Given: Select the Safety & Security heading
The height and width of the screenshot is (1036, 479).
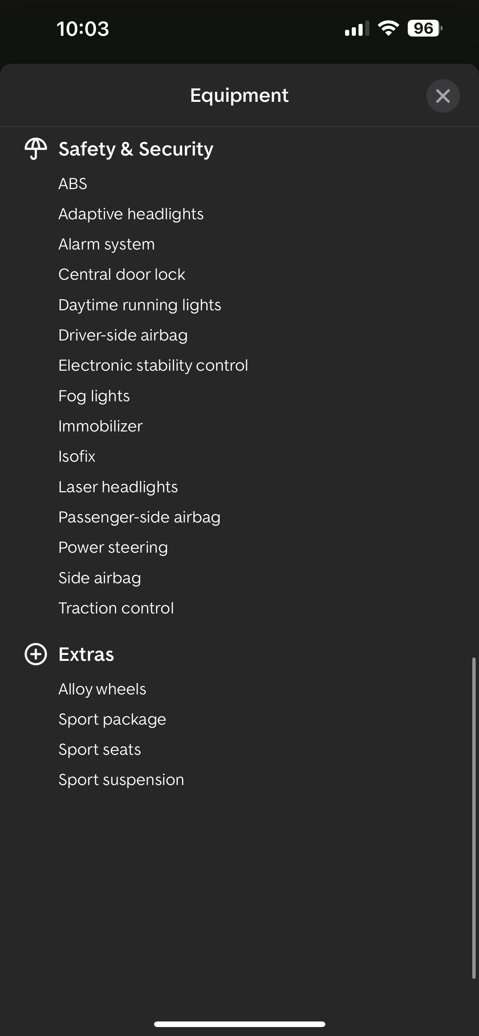Looking at the screenshot, I should [136, 149].
